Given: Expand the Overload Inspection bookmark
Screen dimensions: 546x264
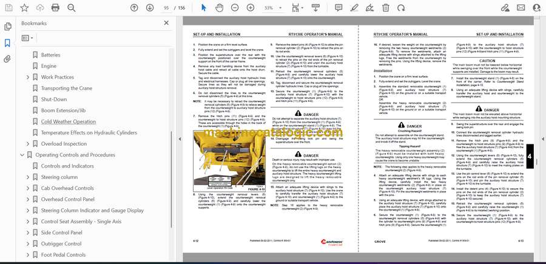Looking at the screenshot, I should pyautogui.click(x=28, y=143).
